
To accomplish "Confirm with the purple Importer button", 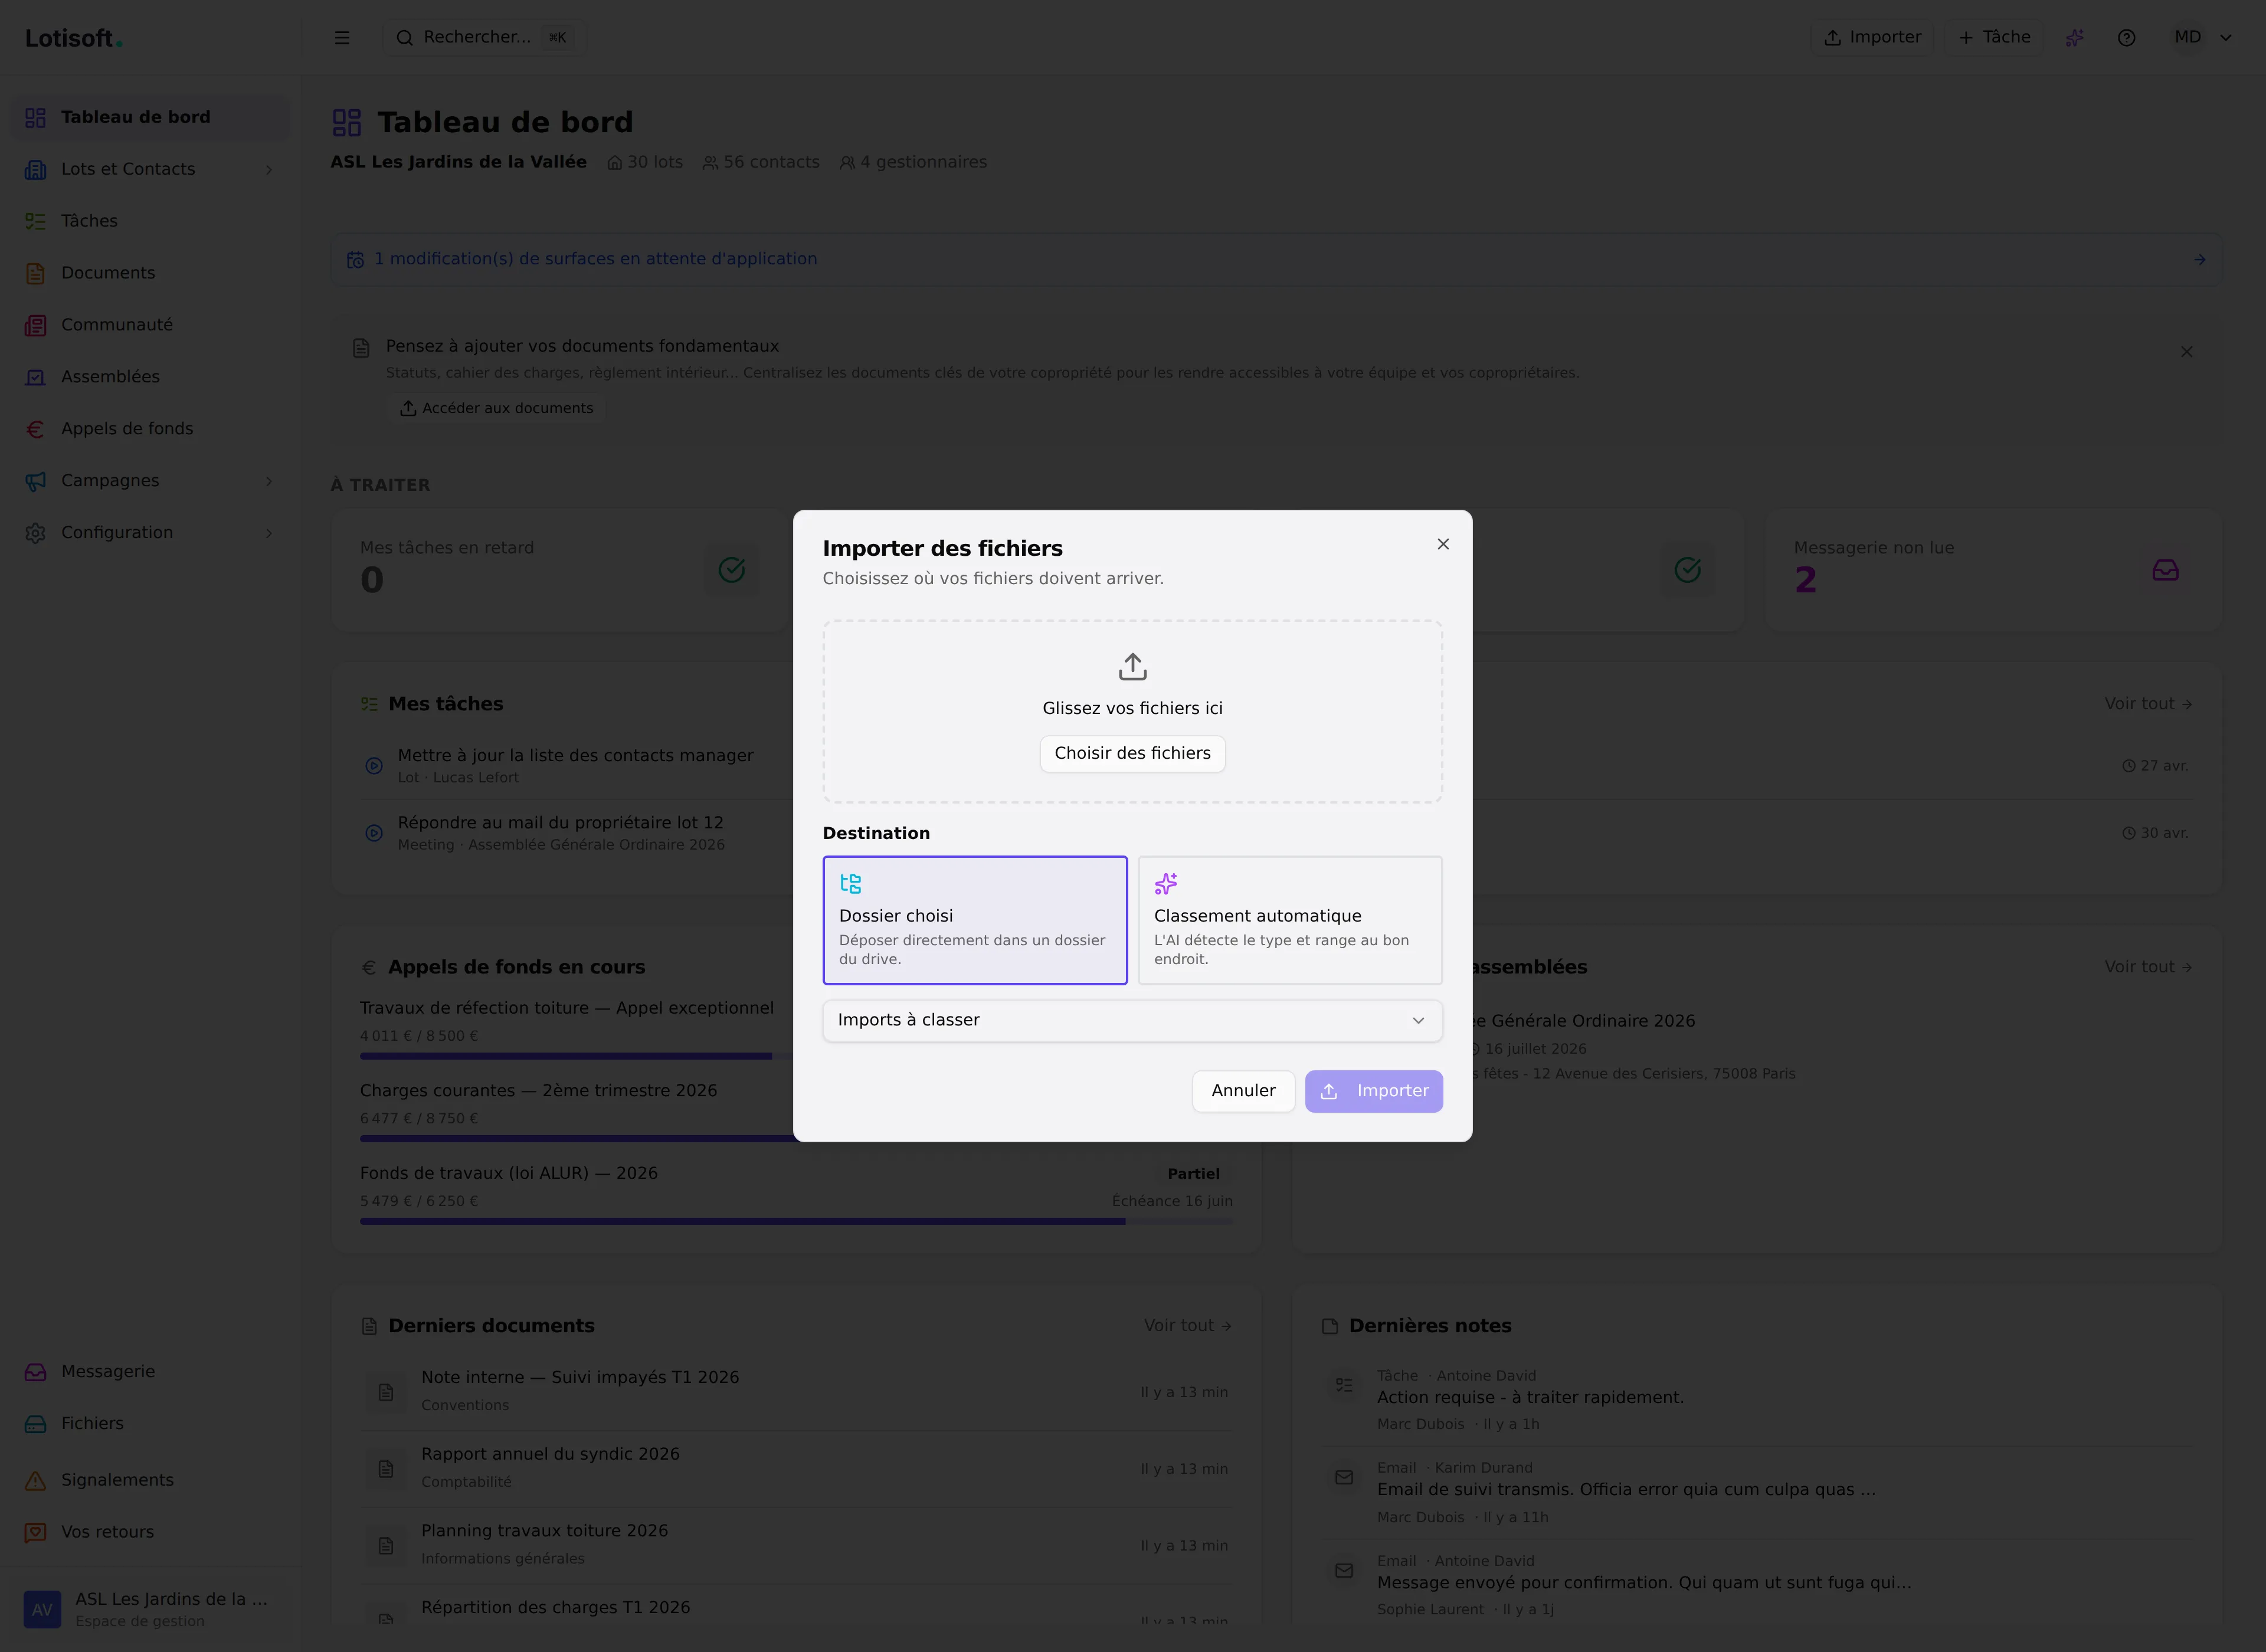I will point(1373,1091).
